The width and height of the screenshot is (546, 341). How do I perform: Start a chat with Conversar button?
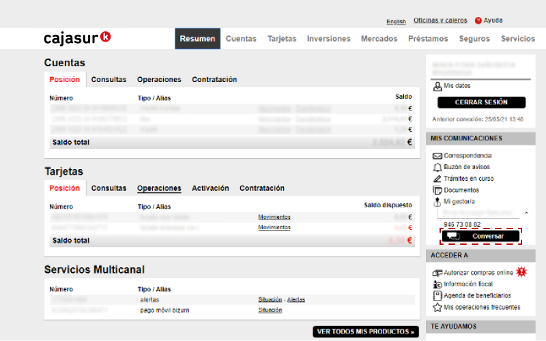pos(480,236)
